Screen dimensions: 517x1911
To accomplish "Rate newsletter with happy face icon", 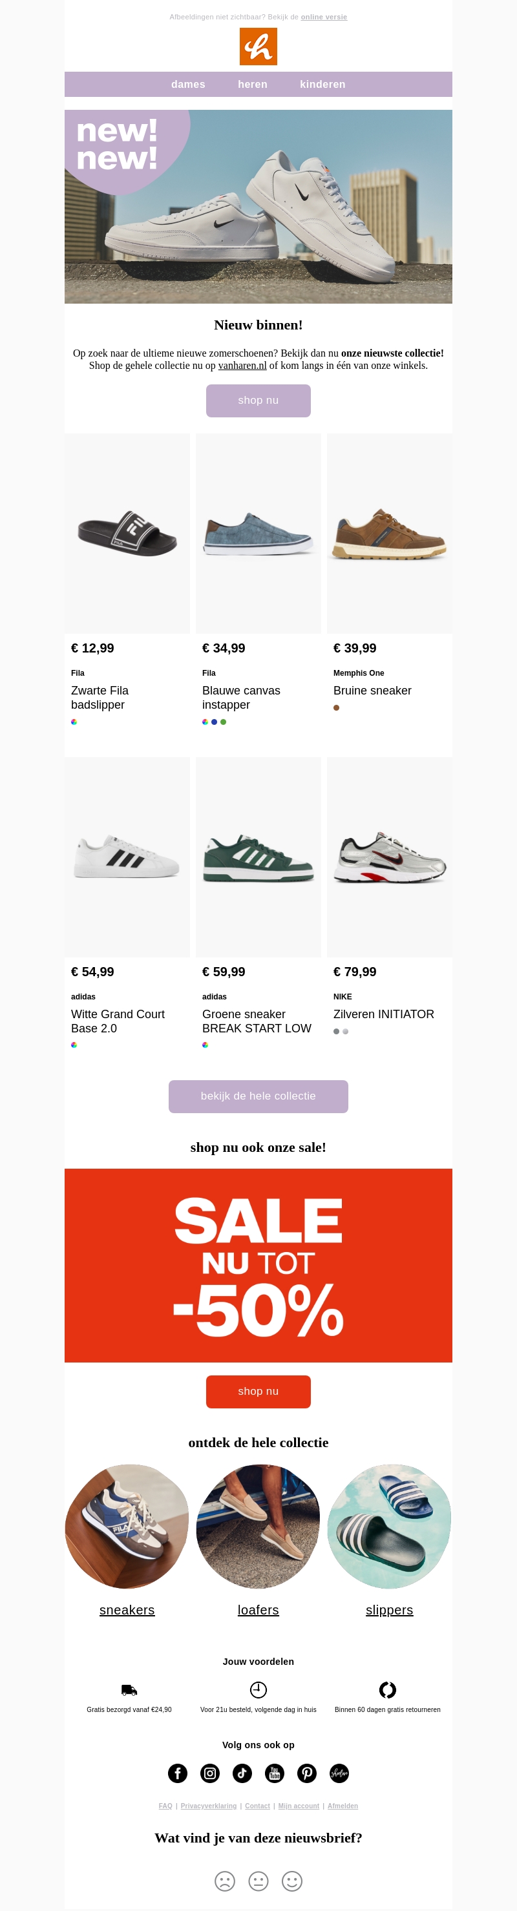I will [x=292, y=1880].
